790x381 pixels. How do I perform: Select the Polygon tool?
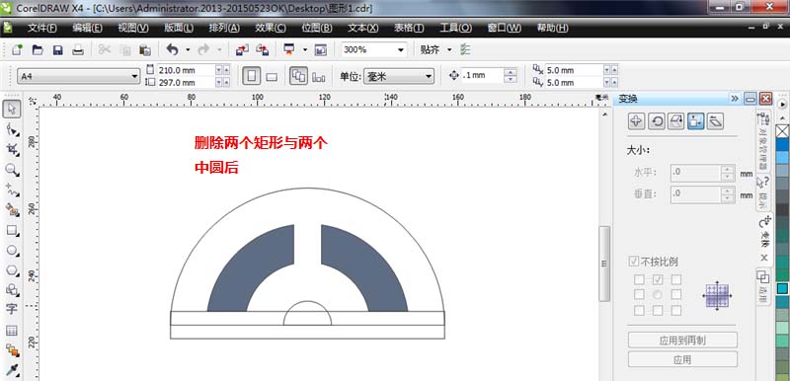tap(13, 270)
